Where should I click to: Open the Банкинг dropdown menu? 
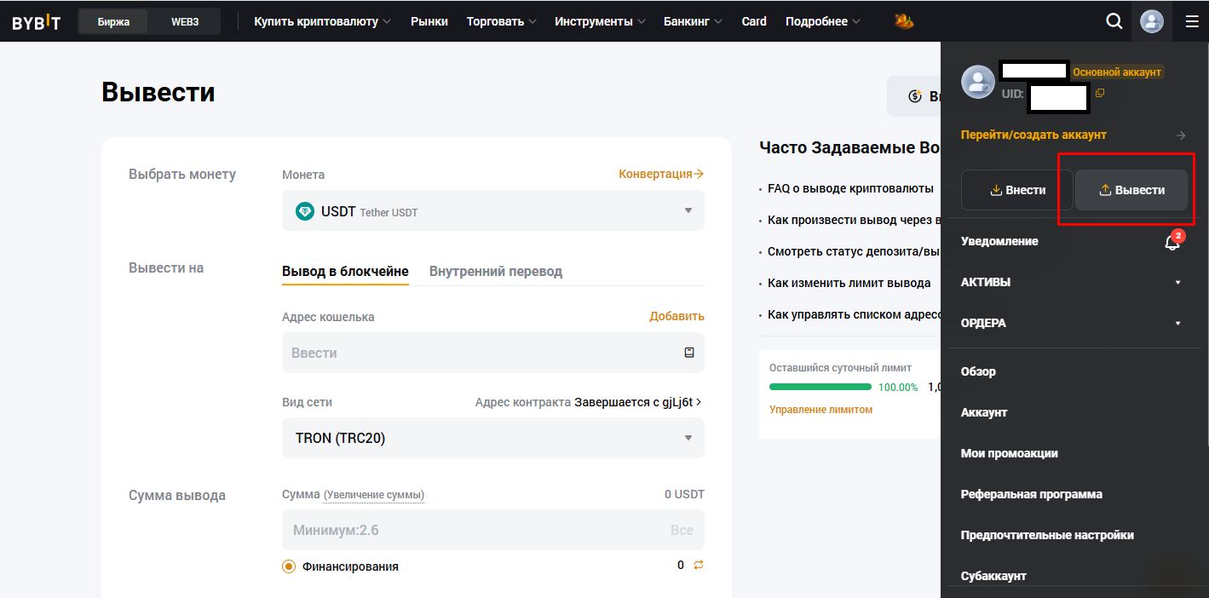693,21
